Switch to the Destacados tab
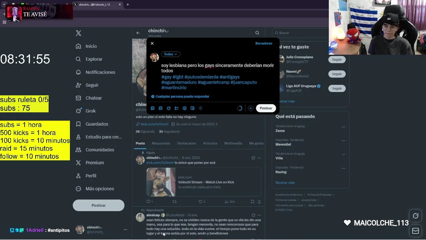The height and width of the screenshot is (240, 426). pyautogui.click(x=186, y=143)
